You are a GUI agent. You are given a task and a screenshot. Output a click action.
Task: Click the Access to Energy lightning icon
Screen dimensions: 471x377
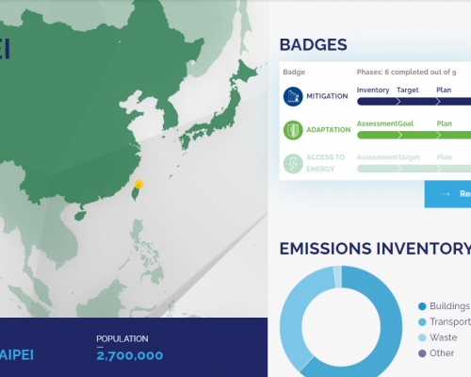(293, 163)
